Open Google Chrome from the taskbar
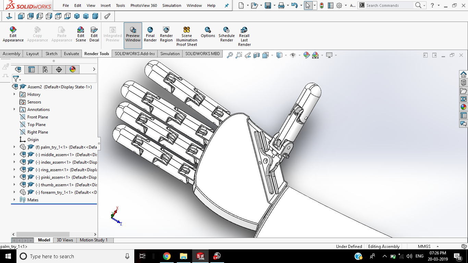This screenshot has height=263, width=468. point(167,256)
